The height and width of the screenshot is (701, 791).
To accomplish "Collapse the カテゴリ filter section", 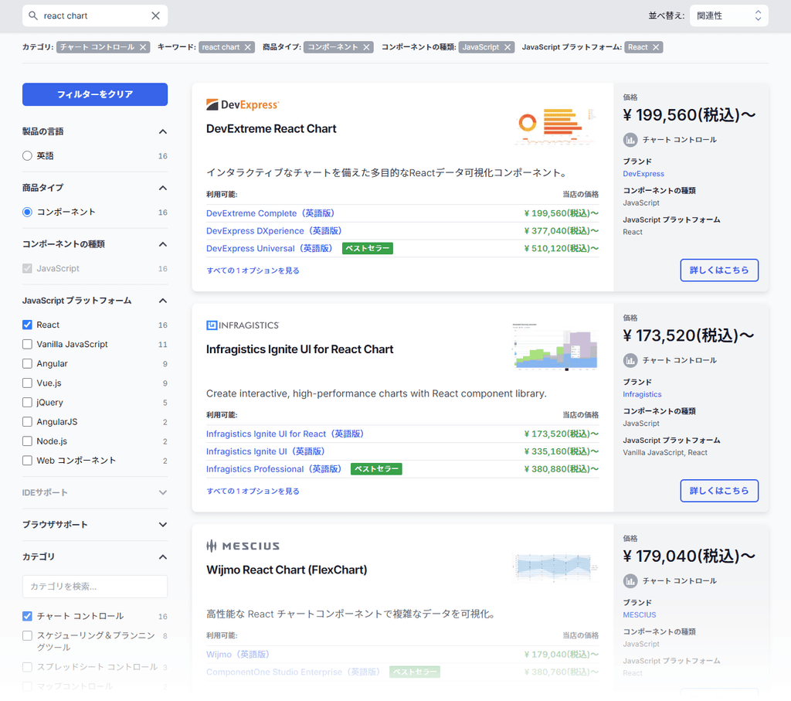I will 163,557.
